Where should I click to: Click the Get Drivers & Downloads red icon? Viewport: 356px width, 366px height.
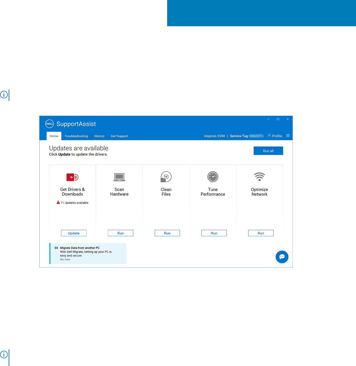point(73,177)
